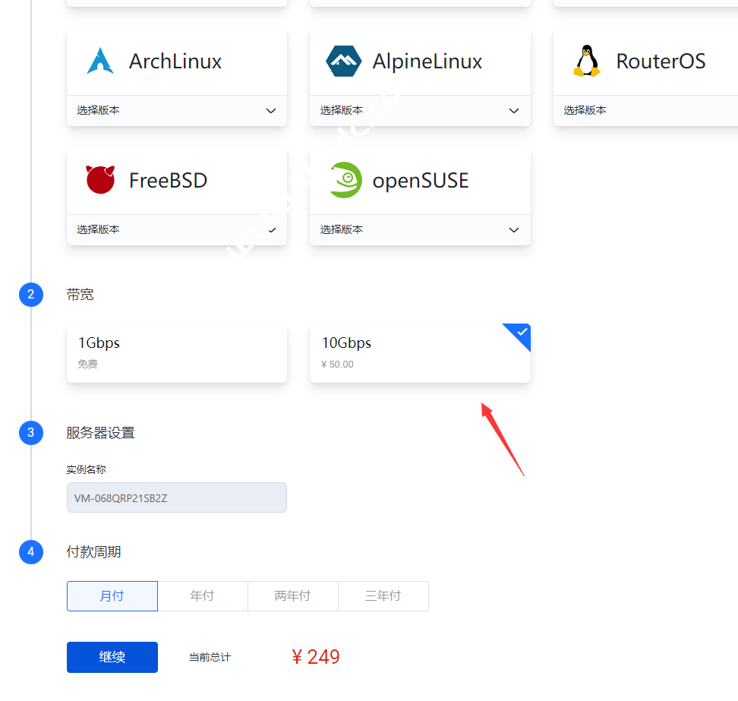
Task: Click the ¥ 50.00 price label
Action: pos(337,365)
